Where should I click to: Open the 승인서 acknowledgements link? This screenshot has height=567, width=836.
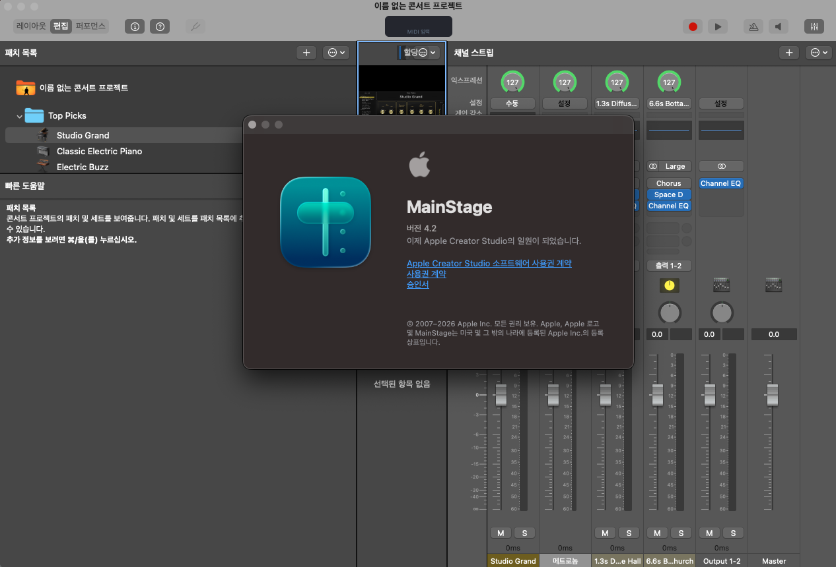click(417, 284)
